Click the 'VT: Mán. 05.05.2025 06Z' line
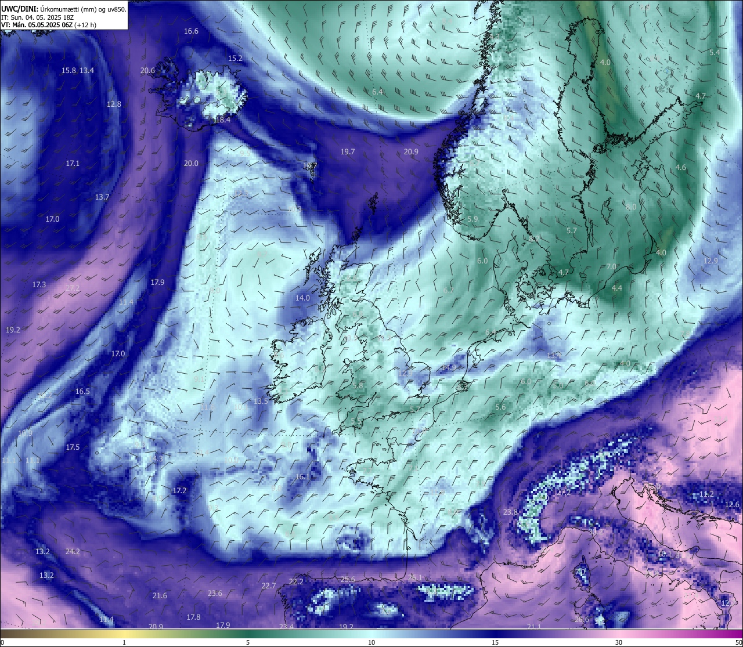 (49, 25)
